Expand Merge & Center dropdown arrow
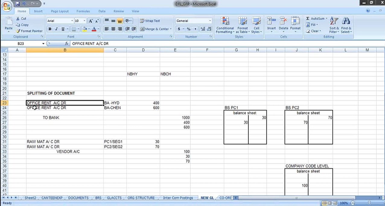 (170, 29)
